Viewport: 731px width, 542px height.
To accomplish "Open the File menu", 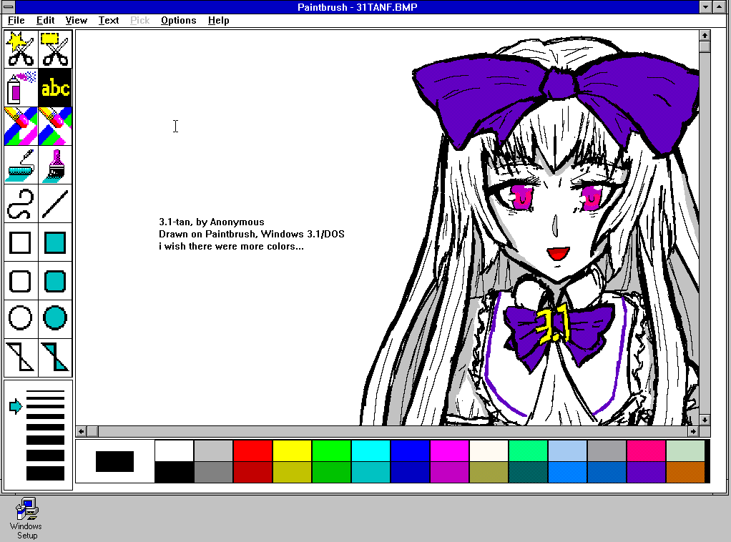I will [x=16, y=21].
